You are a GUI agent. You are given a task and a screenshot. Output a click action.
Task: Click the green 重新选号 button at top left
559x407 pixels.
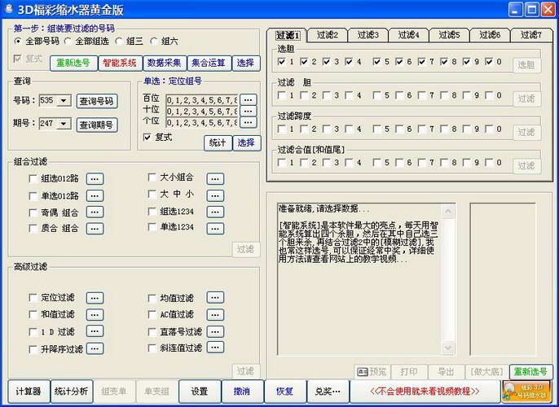tap(73, 63)
